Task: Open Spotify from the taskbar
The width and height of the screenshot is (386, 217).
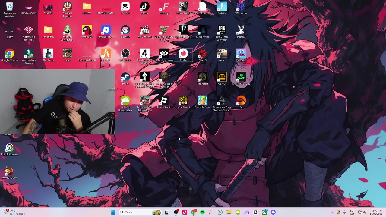Action: pos(202,212)
